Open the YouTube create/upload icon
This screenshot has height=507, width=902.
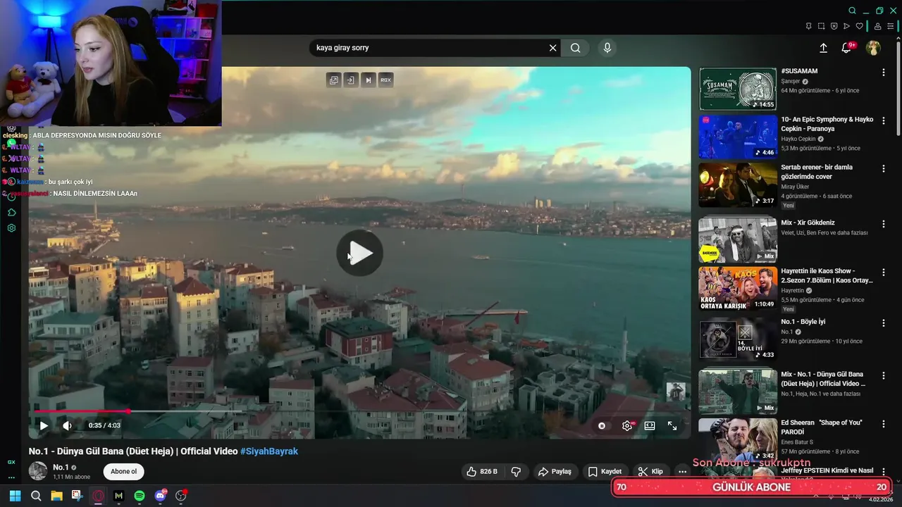[823, 48]
